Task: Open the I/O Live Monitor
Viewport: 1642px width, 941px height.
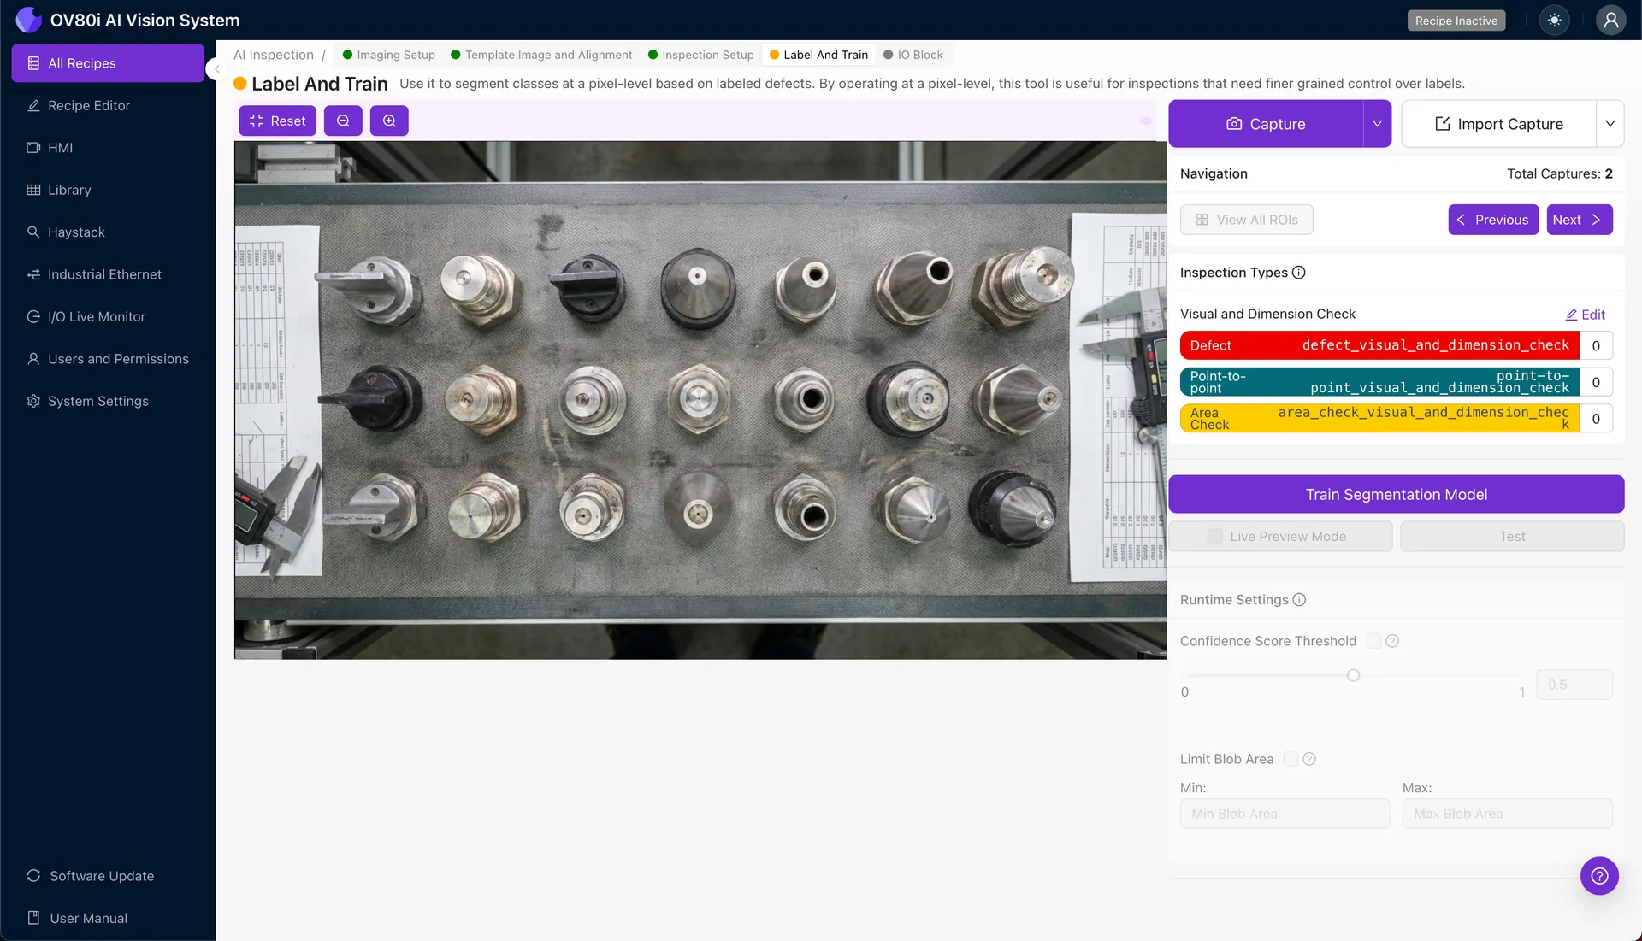Action: pyautogui.click(x=97, y=316)
